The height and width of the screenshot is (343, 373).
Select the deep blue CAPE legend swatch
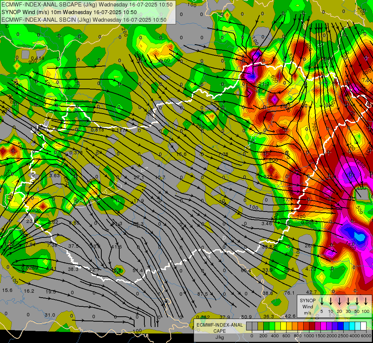(x=340, y=326)
